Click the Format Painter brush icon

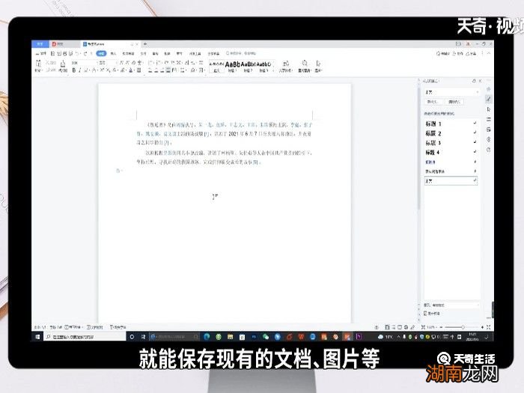63,64
